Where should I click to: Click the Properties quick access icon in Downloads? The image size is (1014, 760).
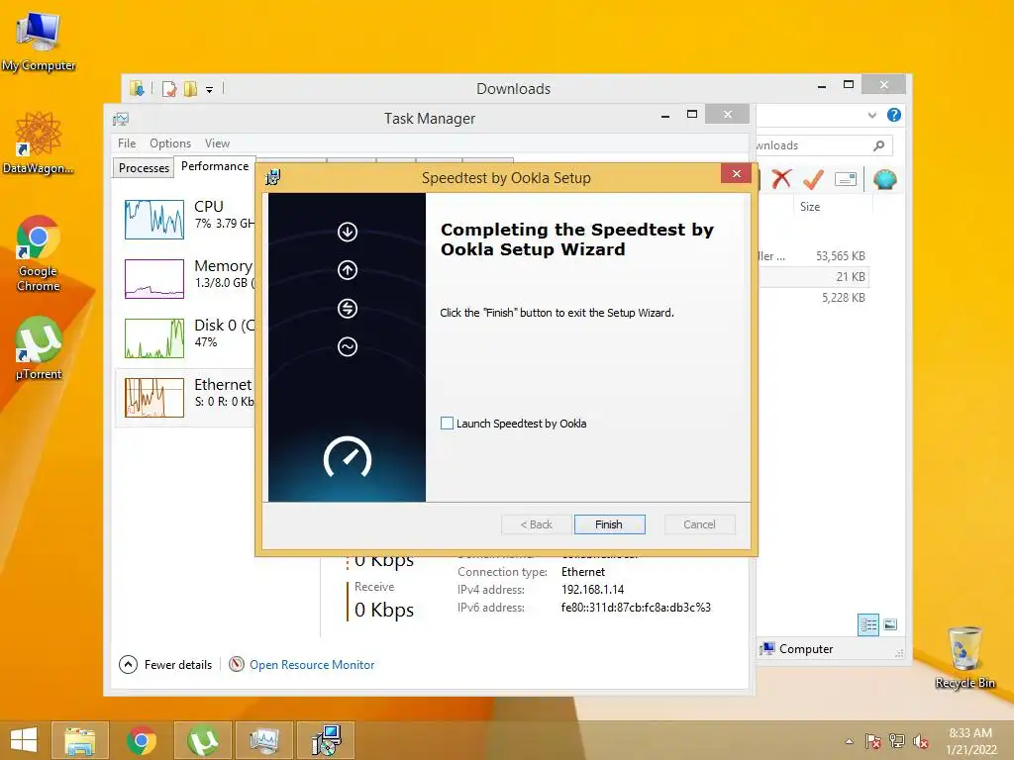[x=169, y=89]
